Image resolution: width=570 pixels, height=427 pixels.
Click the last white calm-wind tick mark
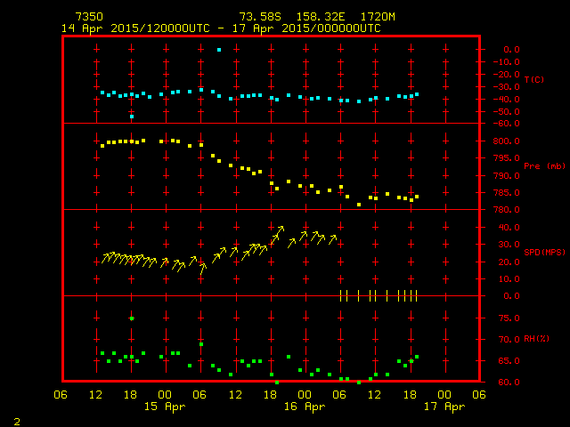[416, 295]
